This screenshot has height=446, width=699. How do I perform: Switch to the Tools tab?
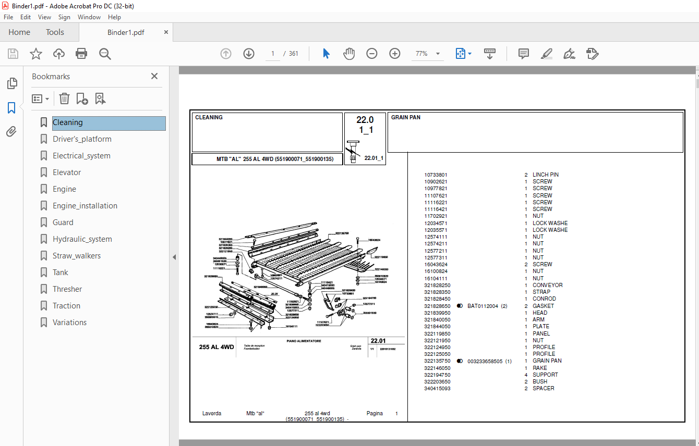(x=55, y=32)
